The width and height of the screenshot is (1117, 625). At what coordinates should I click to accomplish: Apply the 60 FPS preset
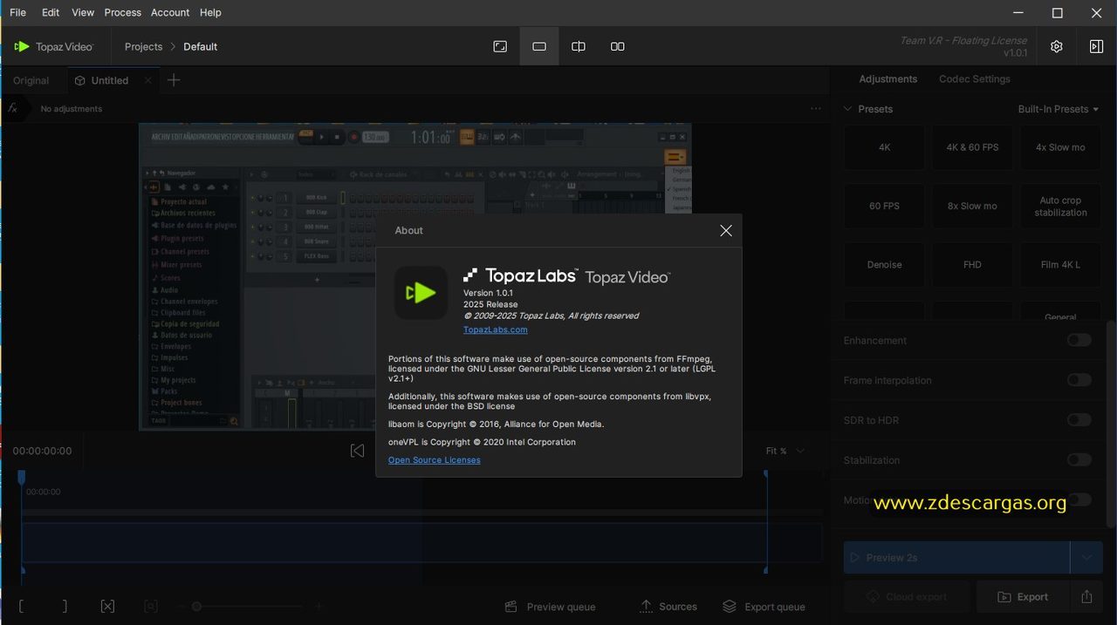(x=884, y=206)
